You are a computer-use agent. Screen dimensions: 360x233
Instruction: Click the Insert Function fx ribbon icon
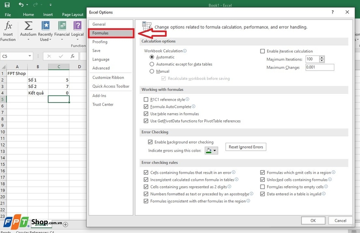[x=8, y=26]
